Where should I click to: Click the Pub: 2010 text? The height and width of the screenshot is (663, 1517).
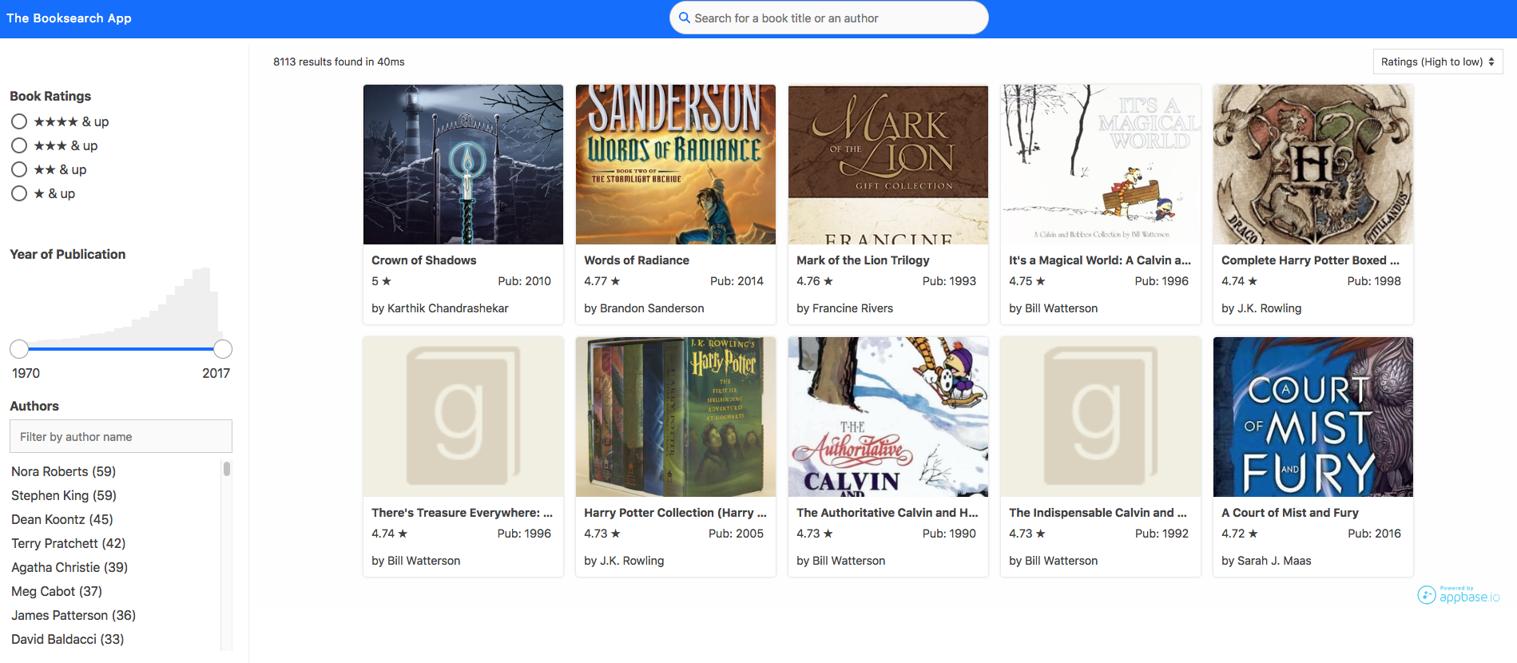coord(525,281)
